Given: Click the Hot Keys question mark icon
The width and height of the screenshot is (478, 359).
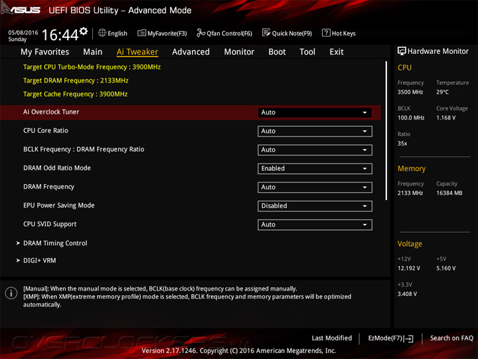Looking at the screenshot, I should [x=326, y=33].
